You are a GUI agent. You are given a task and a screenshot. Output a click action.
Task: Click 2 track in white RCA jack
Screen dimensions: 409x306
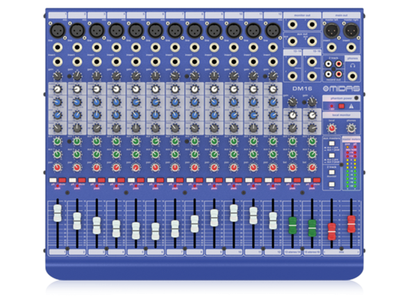coord(328,64)
